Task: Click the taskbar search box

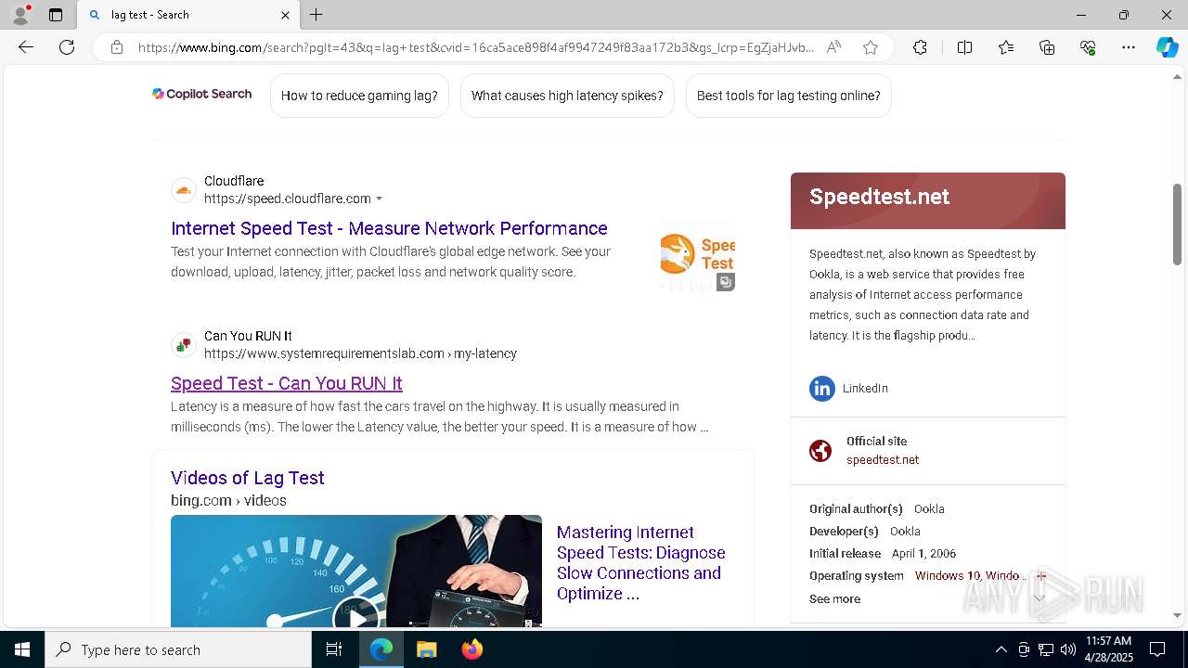Action: [x=178, y=649]
